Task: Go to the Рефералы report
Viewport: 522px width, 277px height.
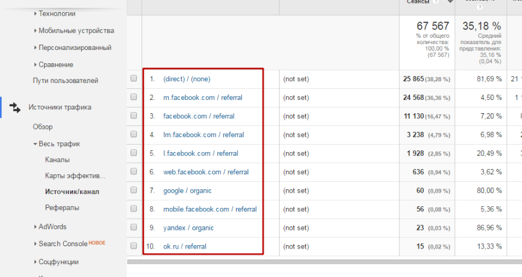Action: [62, 207]
